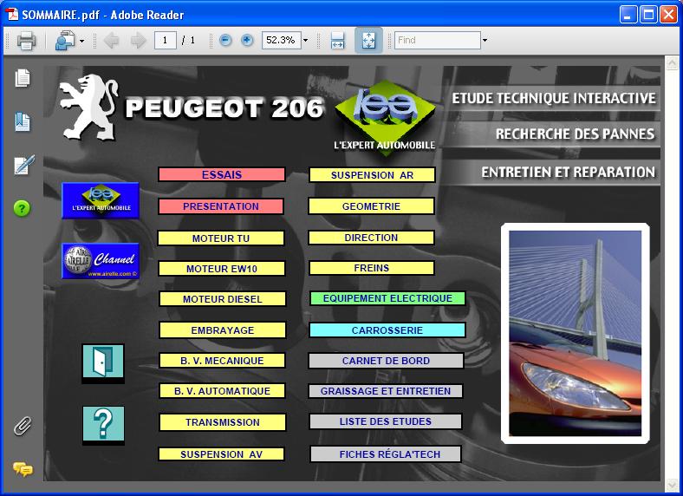Open the ESSAIS section
The width and height of the screenshot is (683, 496).
pyautogui.click(x=222, y=174)
